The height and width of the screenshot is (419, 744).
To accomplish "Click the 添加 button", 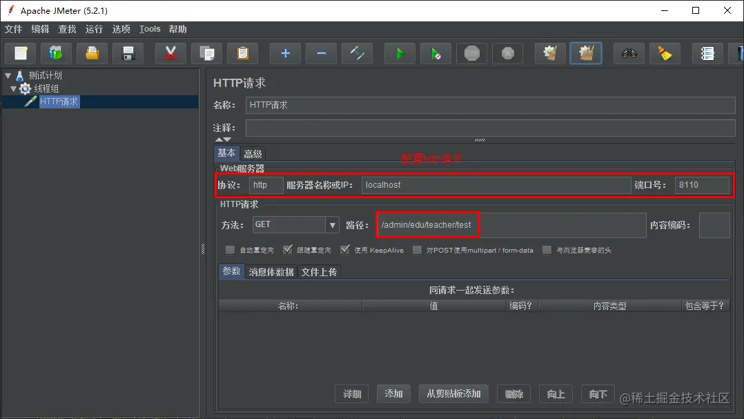I will pos(393,393).
